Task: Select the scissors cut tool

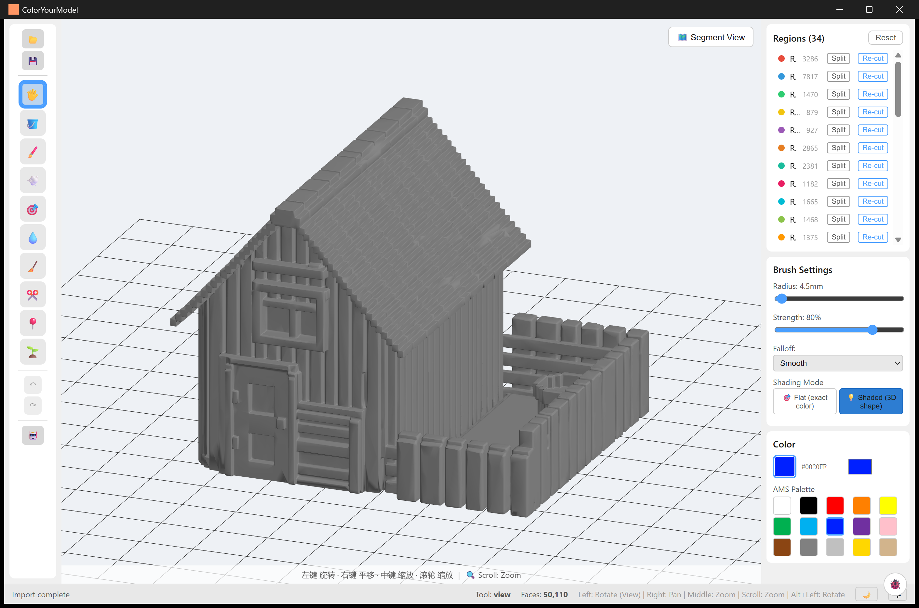Action: point(33,295)
